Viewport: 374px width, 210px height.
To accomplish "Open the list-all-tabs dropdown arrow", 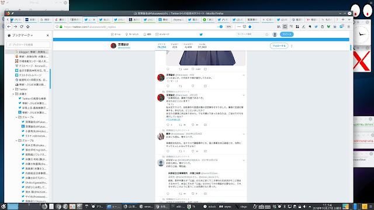I will [x=349, y=19].
